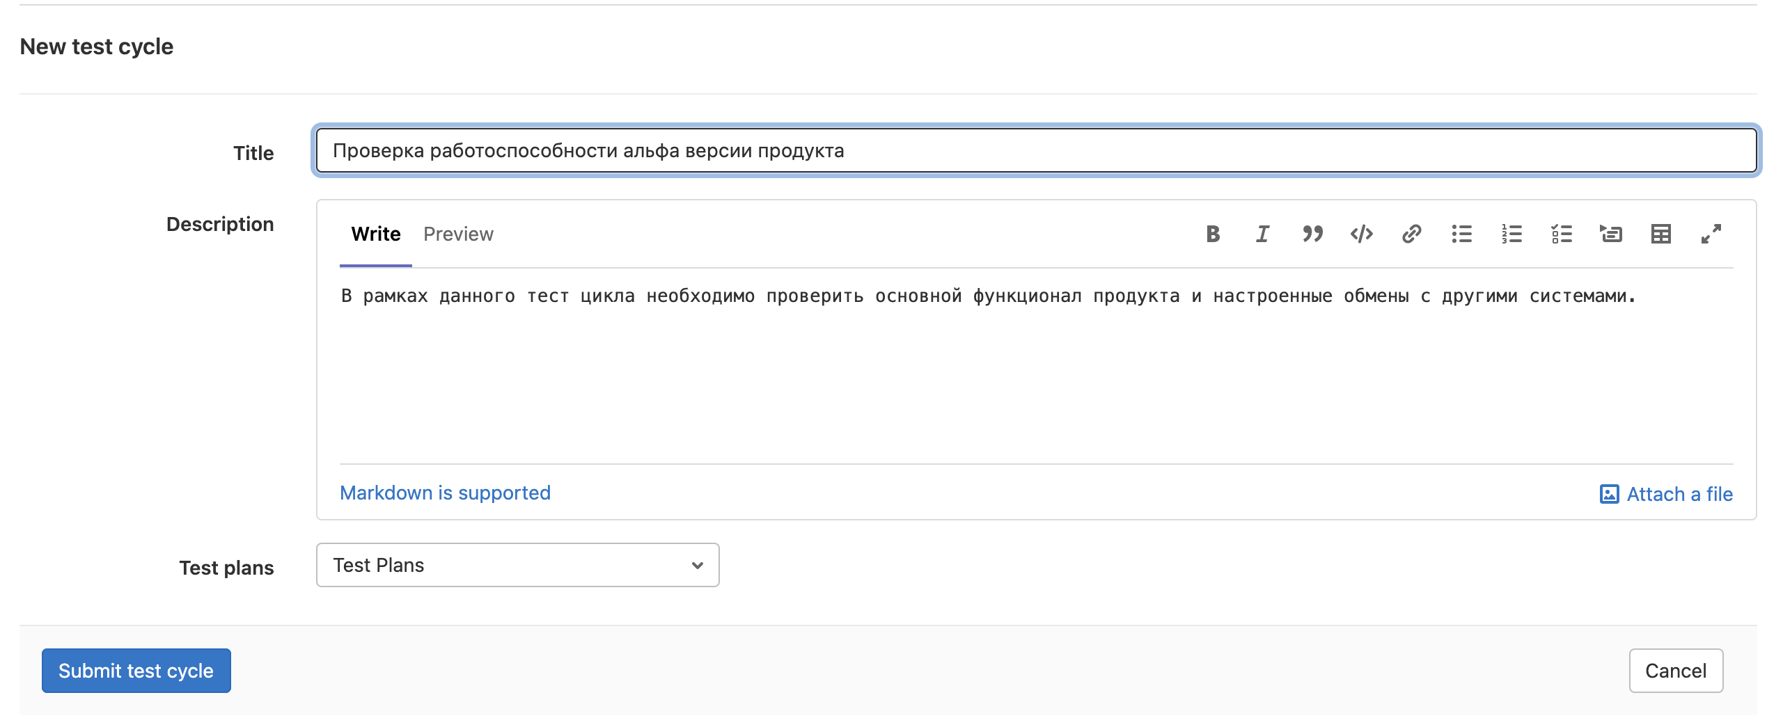This screenshot has height=718, width=1767.
Task: Open the Test Plans dropdown
Action: click(517, 565)
